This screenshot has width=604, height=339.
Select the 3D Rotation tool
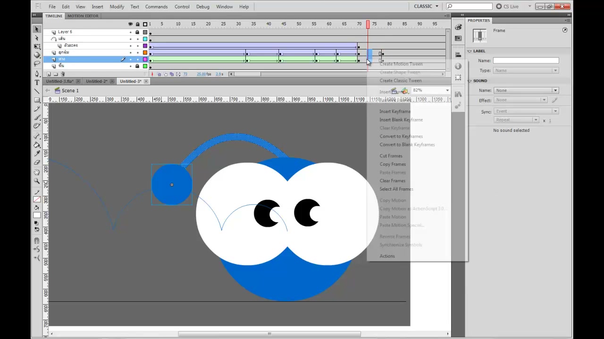click(x=37, y=55)
